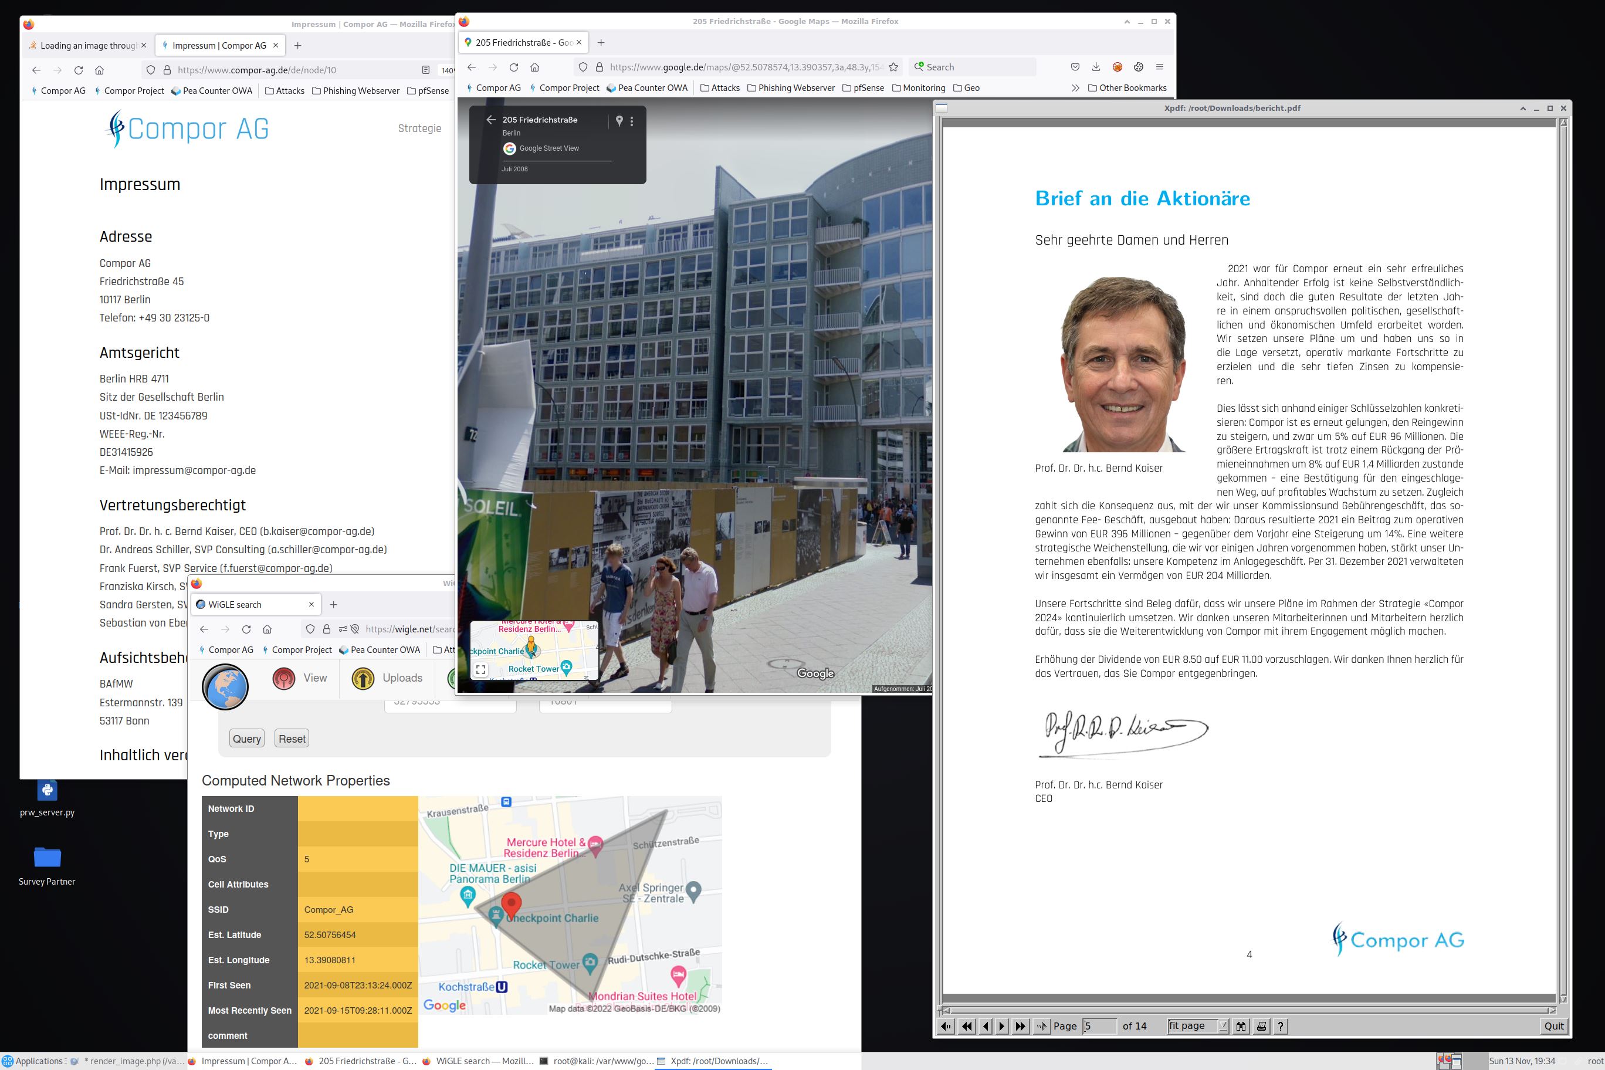Expand Street View minimap to fullscreen
The image size is (1605, 1070).
click(481, 669)
